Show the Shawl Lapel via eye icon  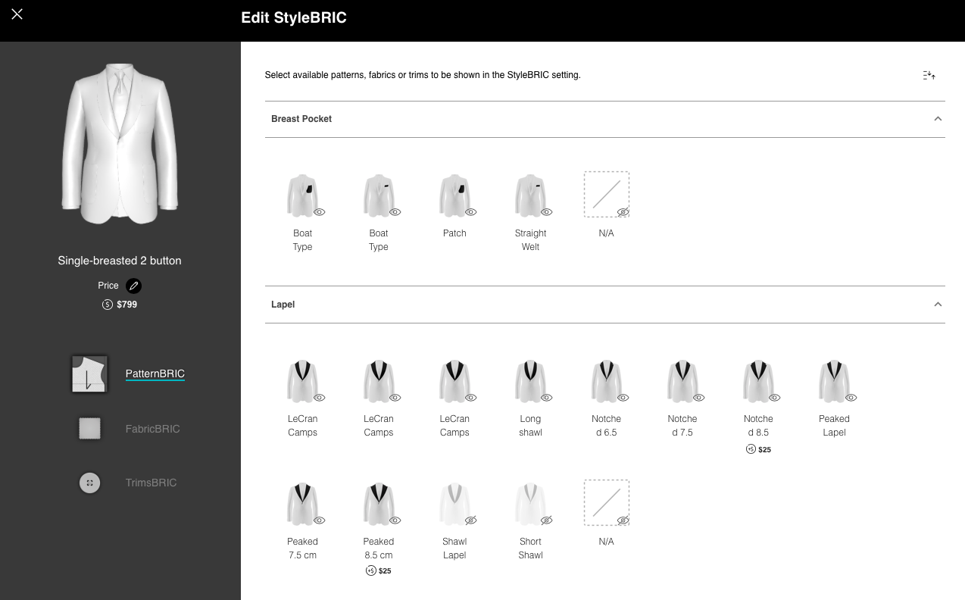(x=471, y=520)
